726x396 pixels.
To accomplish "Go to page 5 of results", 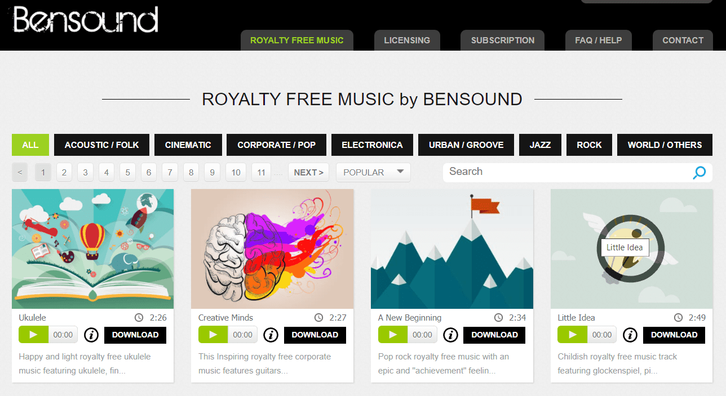I will pos(127,173).
